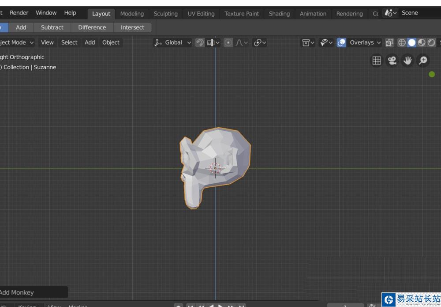Screen dimensions: 441x307
Task: Switch to the Sculpting workspace tab
Action: coord(165,14)
